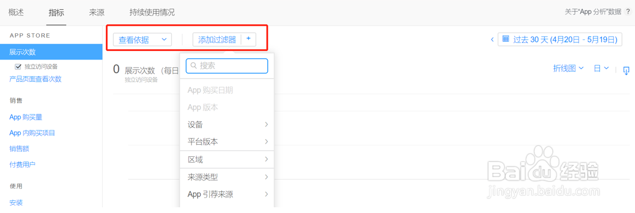Screen dimensions: 635x213
Task: Go to previous date range arrow
Action: point(492,40)
